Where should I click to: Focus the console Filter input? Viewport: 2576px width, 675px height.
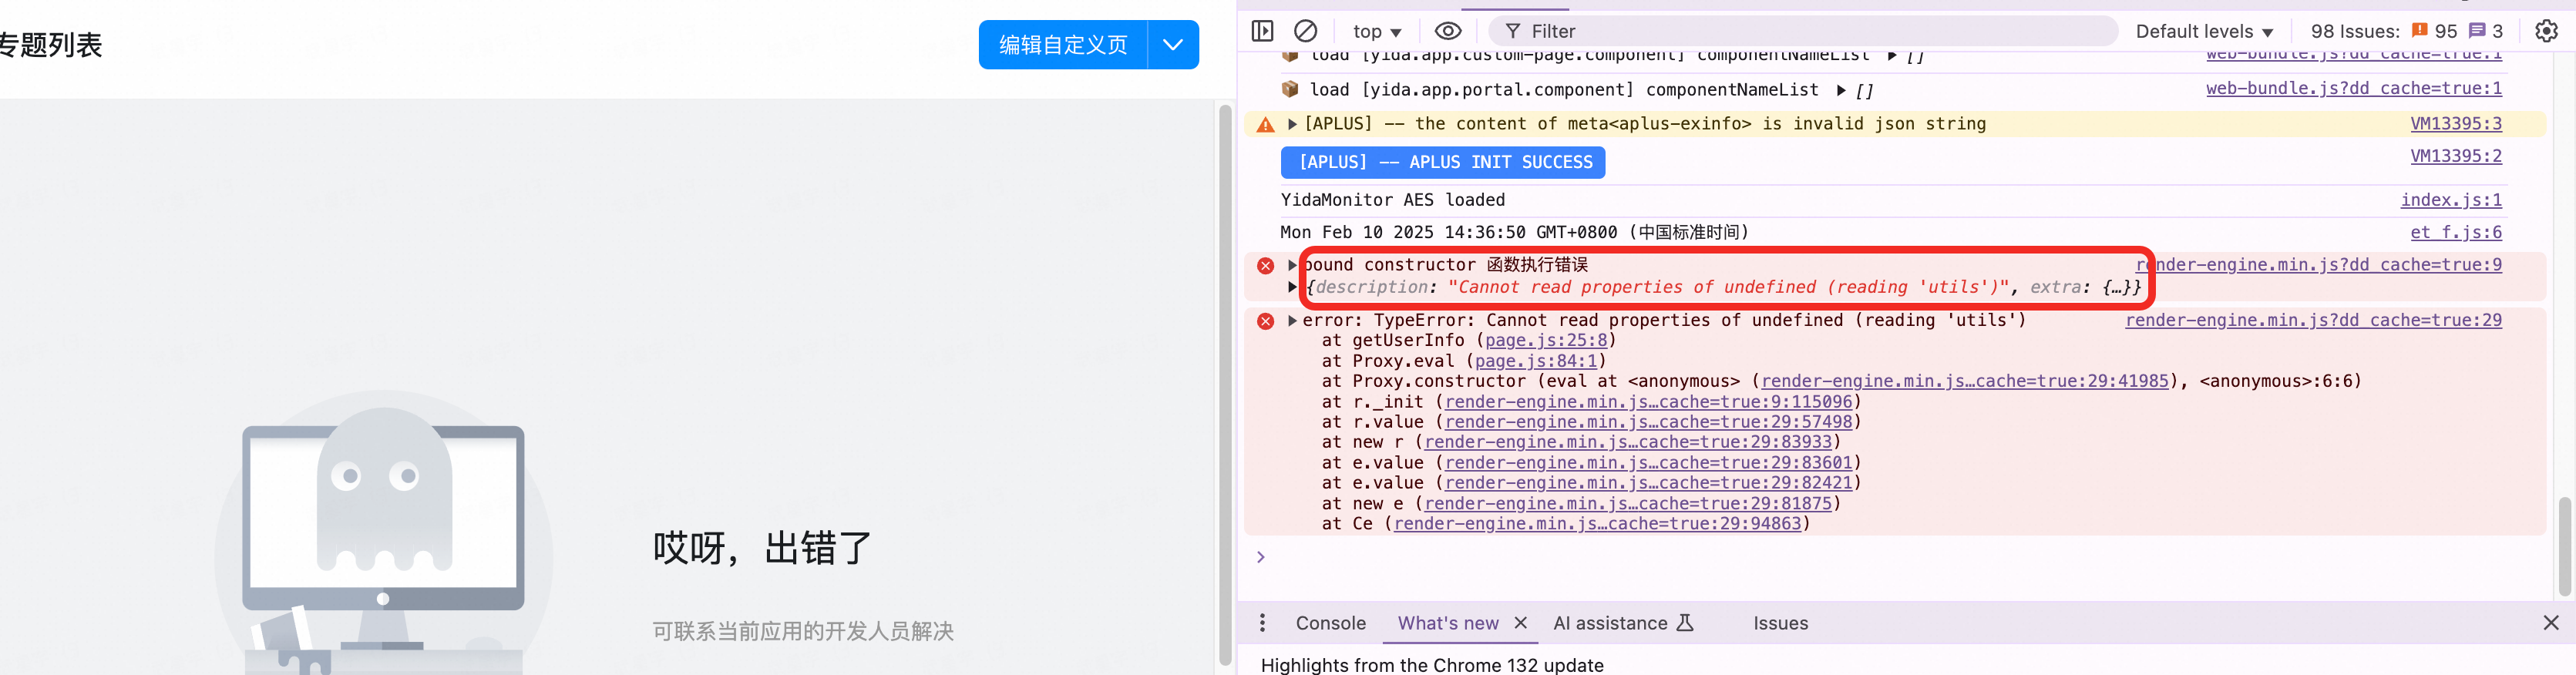click(1803, 31)
